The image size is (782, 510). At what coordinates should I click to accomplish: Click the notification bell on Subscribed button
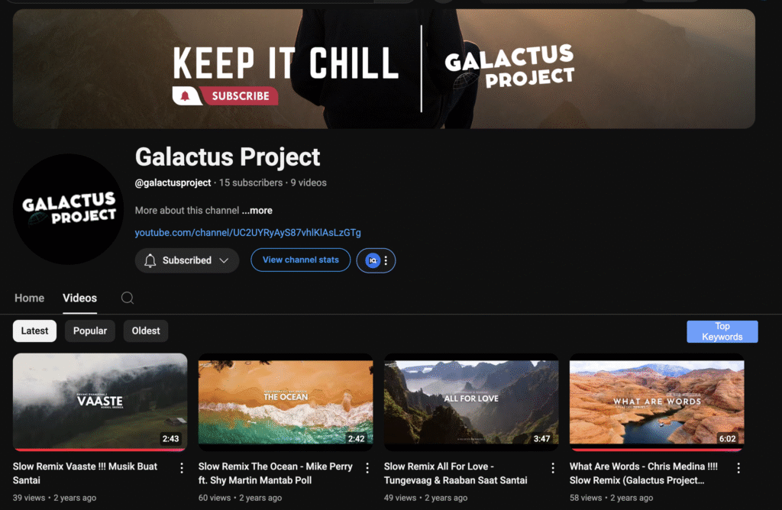pos(150,260)
